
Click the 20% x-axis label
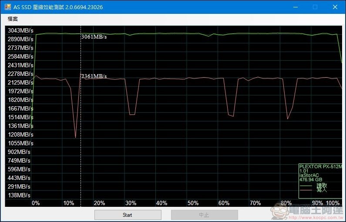[x=100, y=203]
